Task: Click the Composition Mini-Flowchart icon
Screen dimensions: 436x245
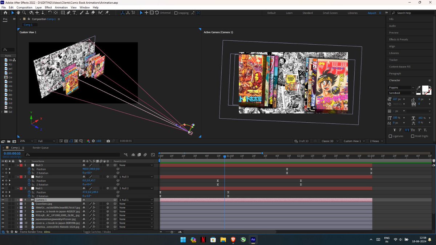Action: click(x=126, y=155)
